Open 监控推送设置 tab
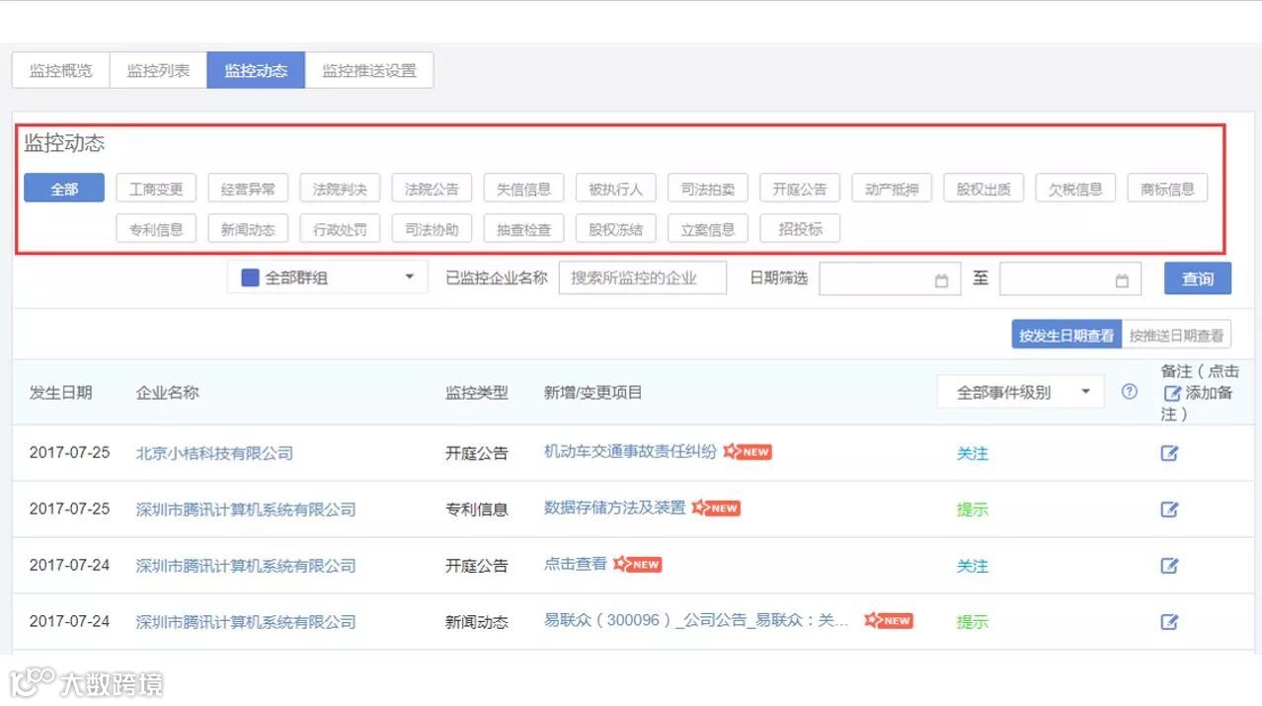Viewport: 1262px width, 706px height. 369,70
